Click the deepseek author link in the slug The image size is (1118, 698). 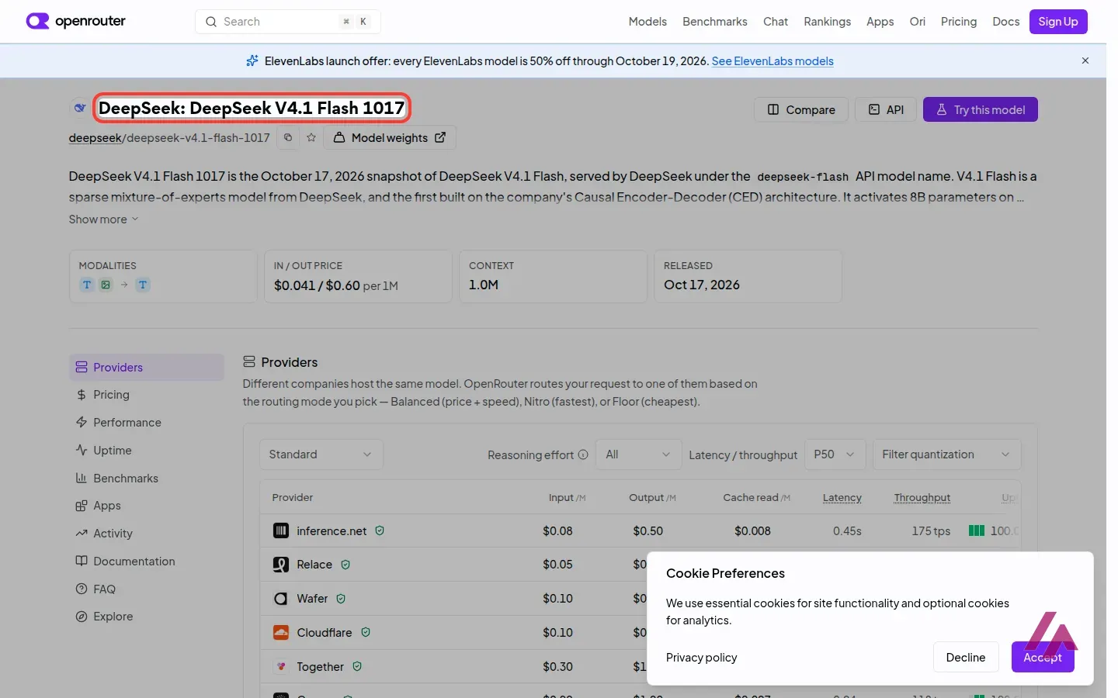[95, 138]
